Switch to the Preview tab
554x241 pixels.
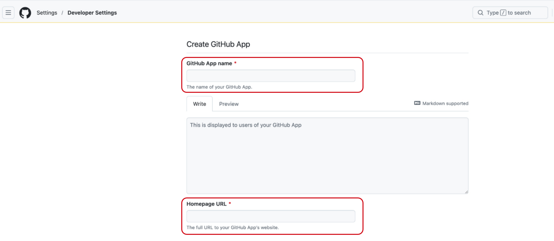pyautogui.click(x=229, y=104)
